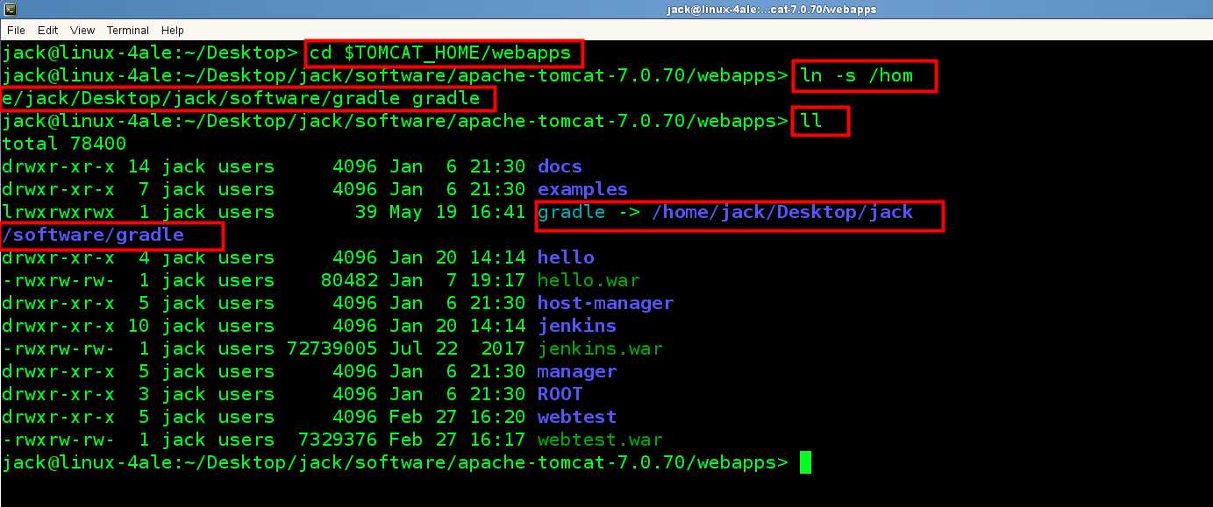
Task: Open the File menu
Action: 16,30
